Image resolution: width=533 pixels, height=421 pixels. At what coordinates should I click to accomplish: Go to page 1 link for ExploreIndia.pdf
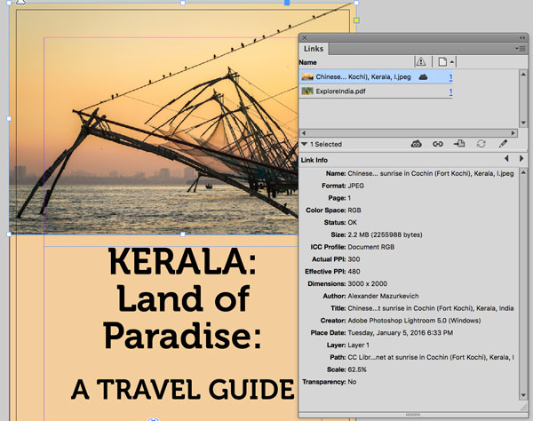[450, 91]
